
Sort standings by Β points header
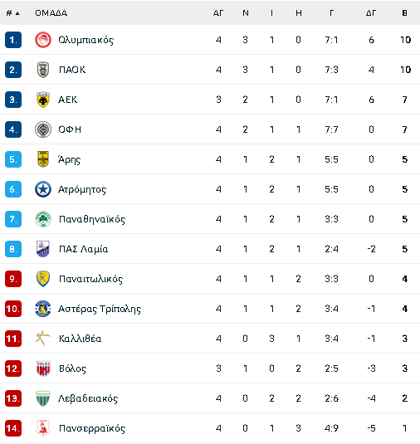[x=405, y=13]
